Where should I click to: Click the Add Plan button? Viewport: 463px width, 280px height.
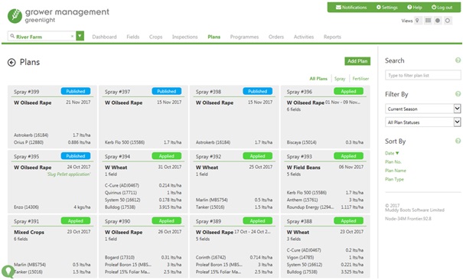click(357, 61)
